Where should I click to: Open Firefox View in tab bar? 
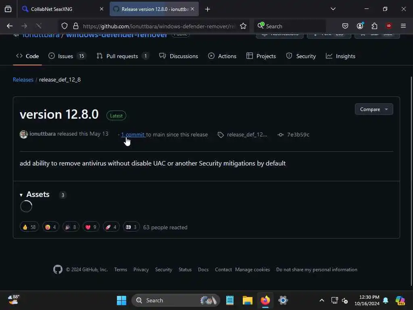click(x=8, y=9)
